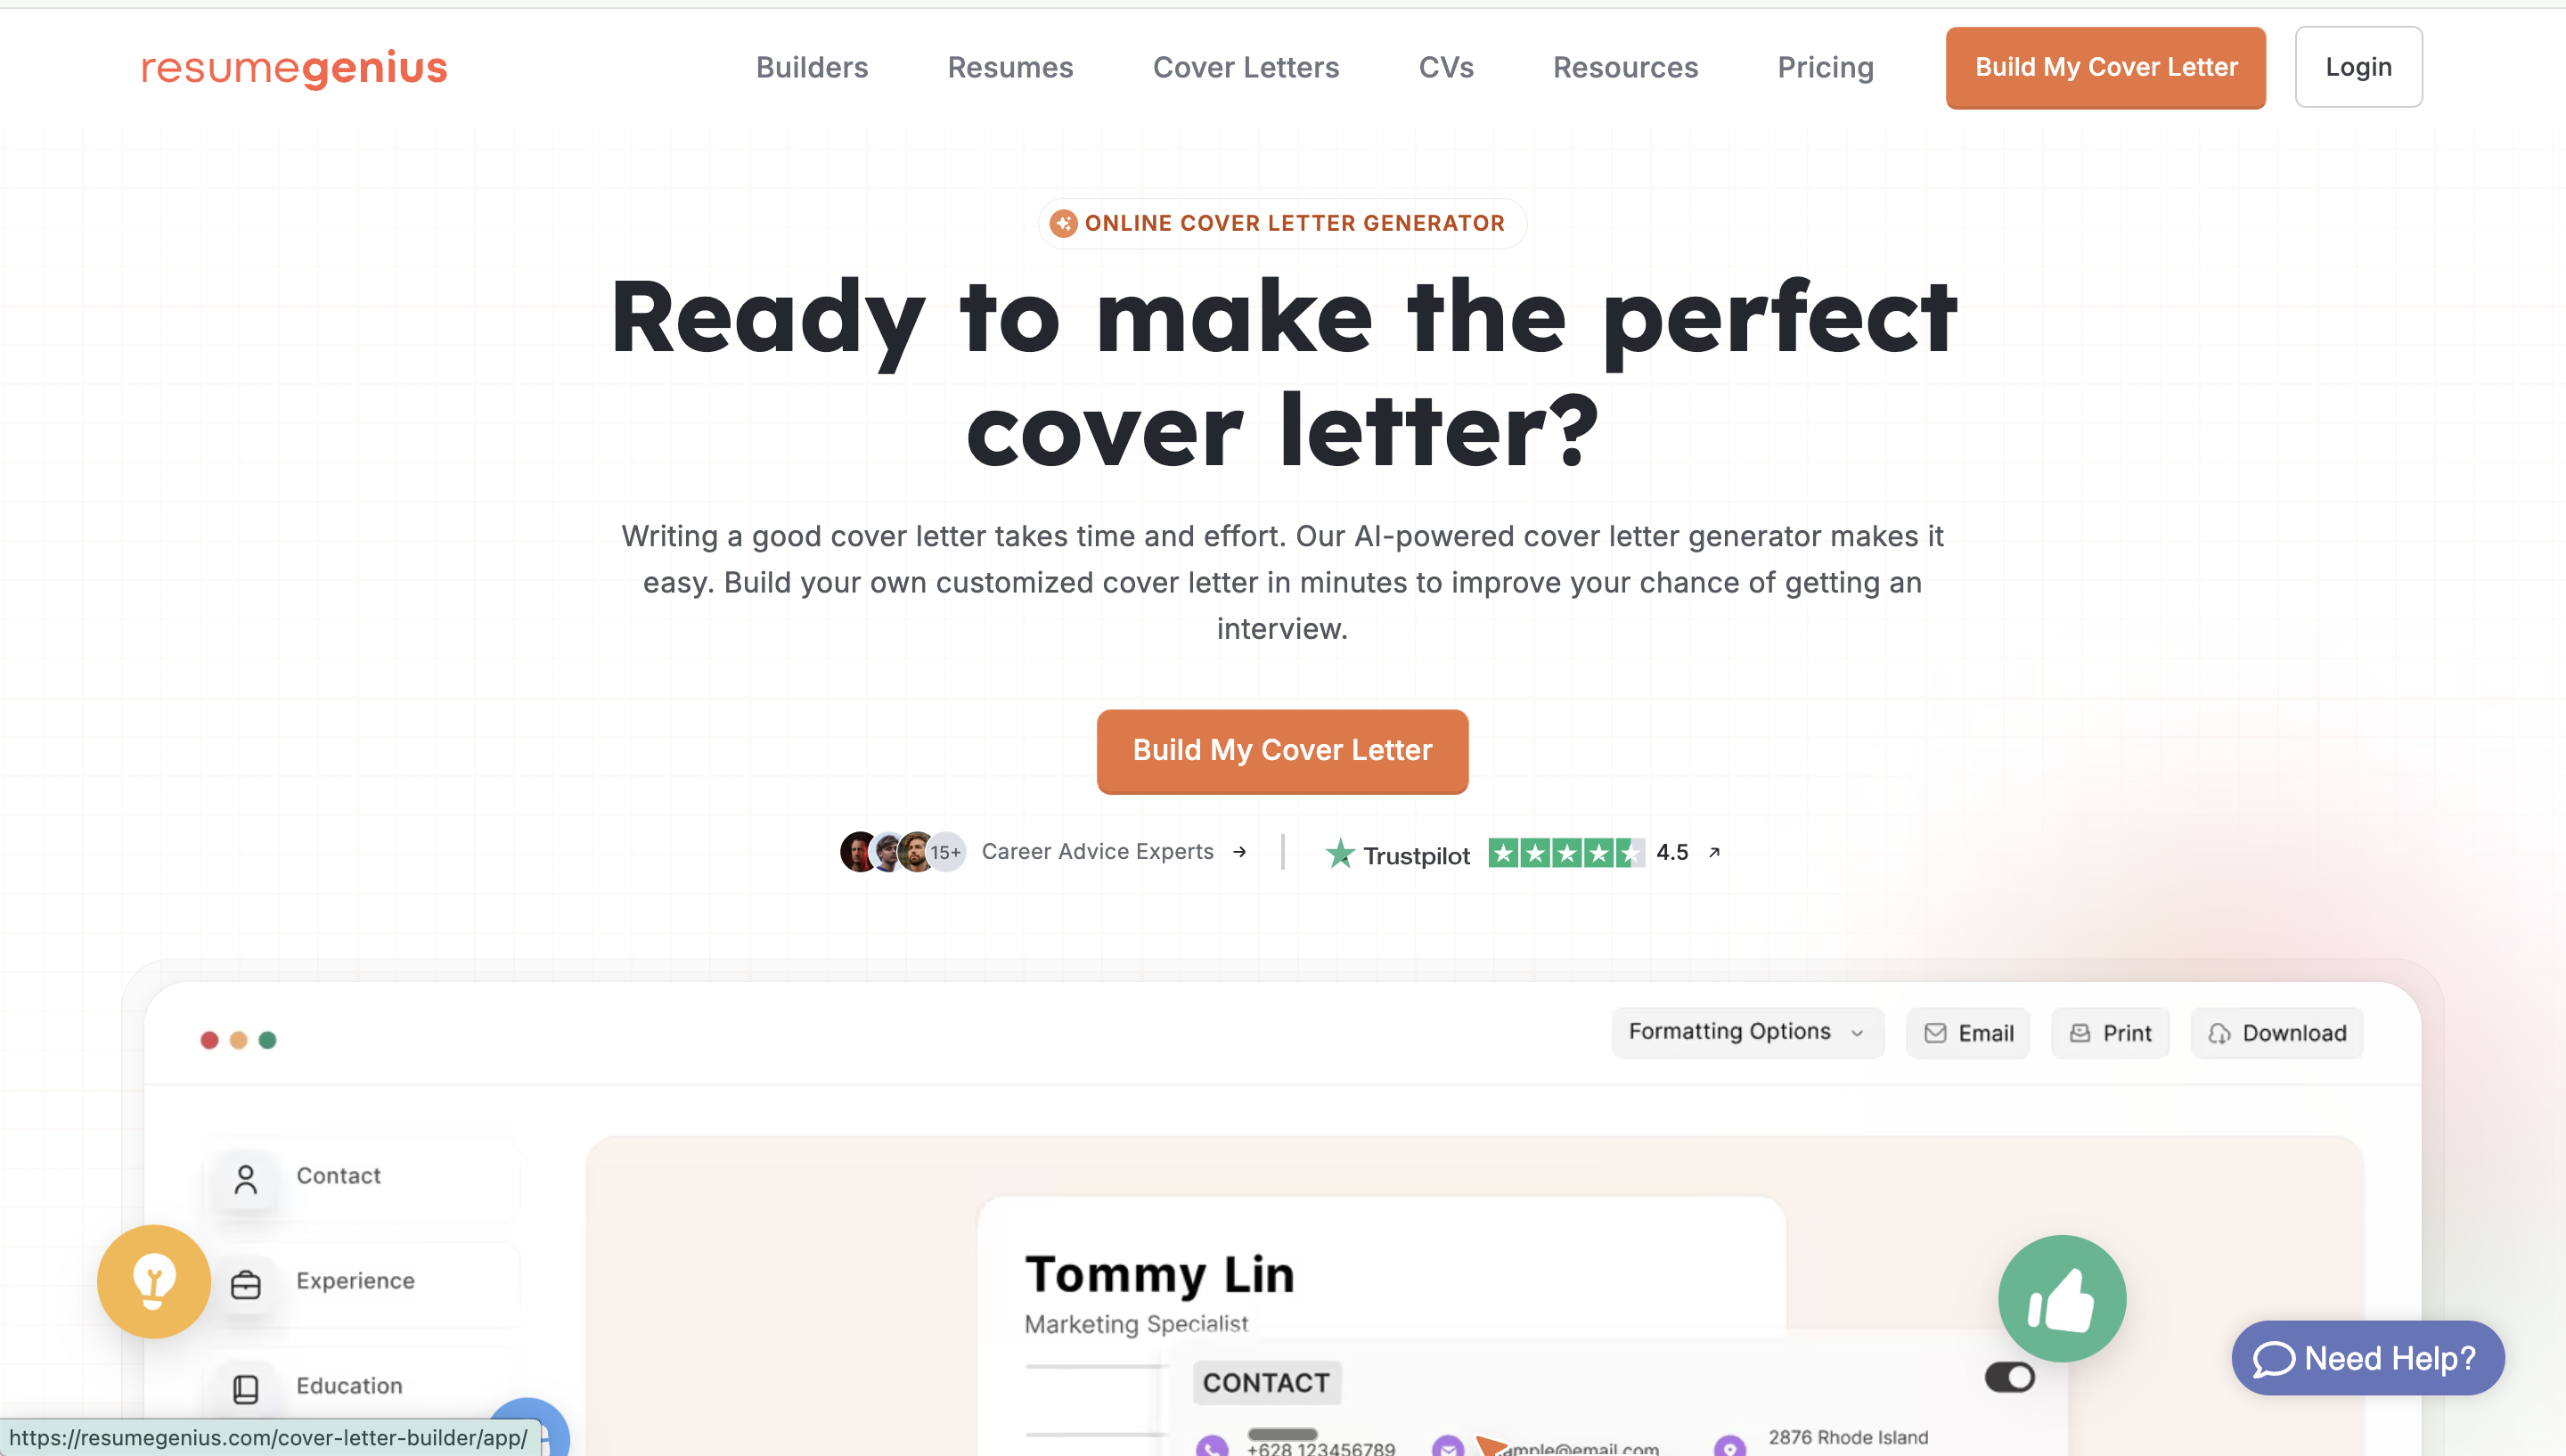Open the Resources menu

coord(1625,67)
